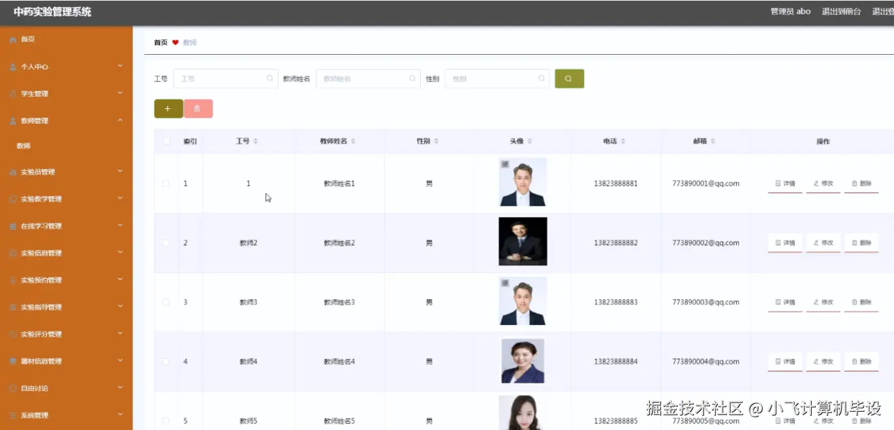Collapse 教师管理 using its chevron
894x430 pixels.
(120, 120)
